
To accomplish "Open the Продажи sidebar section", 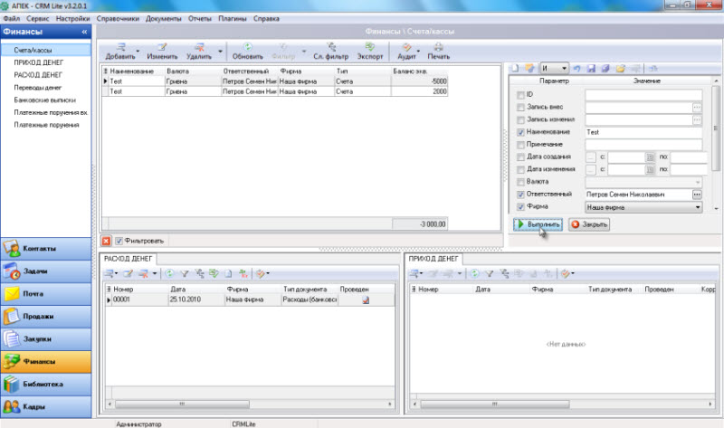I will click(46, 317).
